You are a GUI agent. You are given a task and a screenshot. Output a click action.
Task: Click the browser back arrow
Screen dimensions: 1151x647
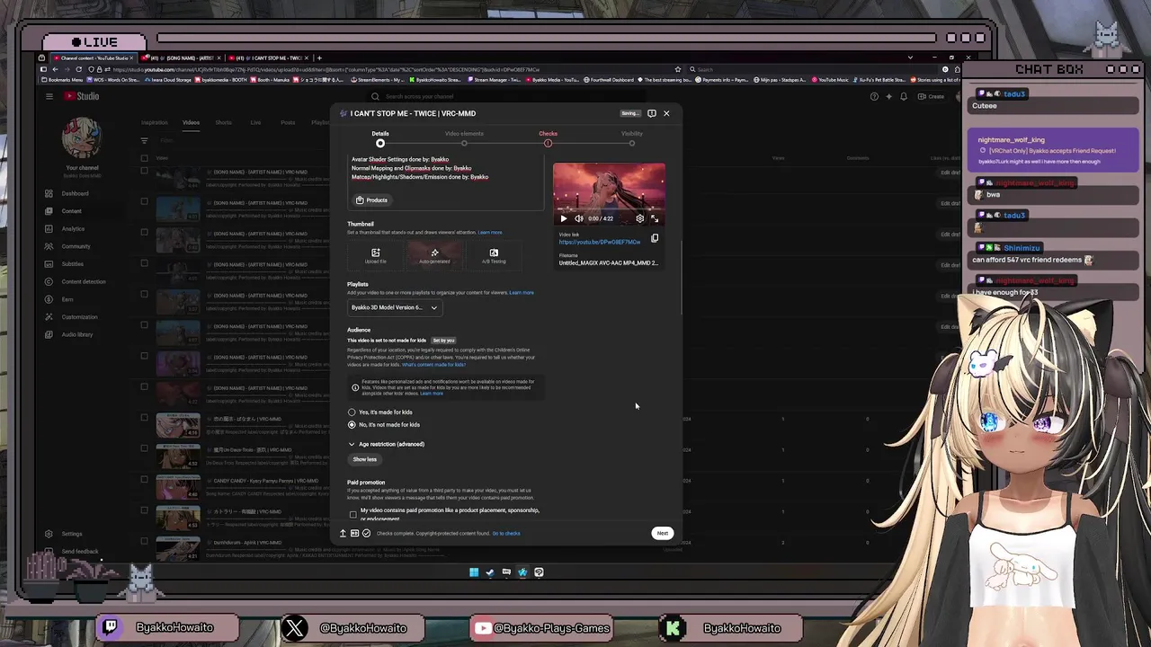(55, 69)
